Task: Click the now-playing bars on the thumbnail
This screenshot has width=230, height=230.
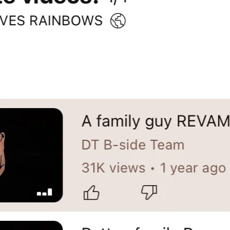Action: pos(44,192)
